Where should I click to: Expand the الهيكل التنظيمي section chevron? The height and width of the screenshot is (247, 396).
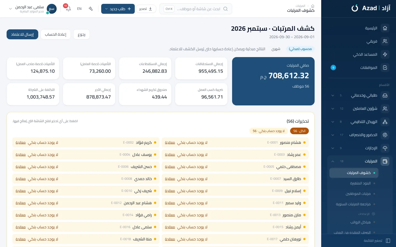[x=333, y=122]
